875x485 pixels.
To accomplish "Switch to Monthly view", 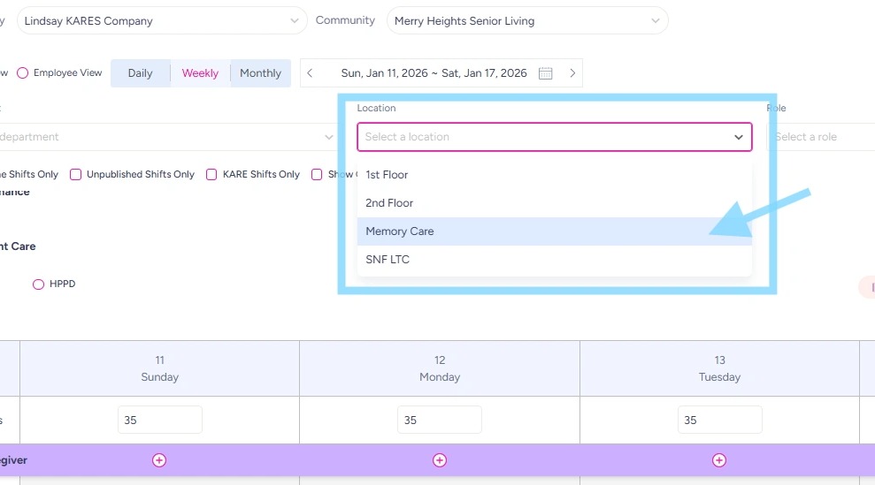I will point(260,73).
